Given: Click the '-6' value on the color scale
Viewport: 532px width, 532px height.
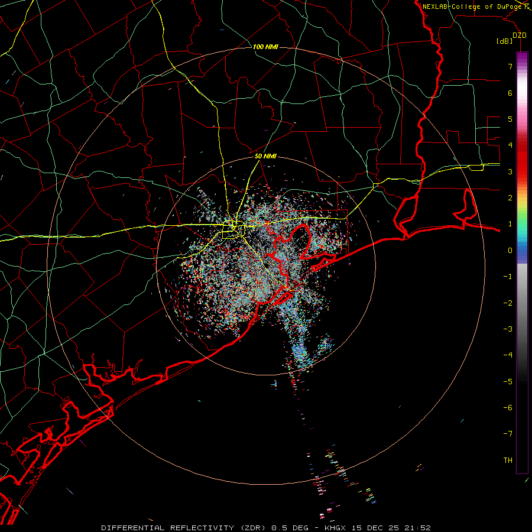Looking at the screenshot, I should [x=508, y=408].
